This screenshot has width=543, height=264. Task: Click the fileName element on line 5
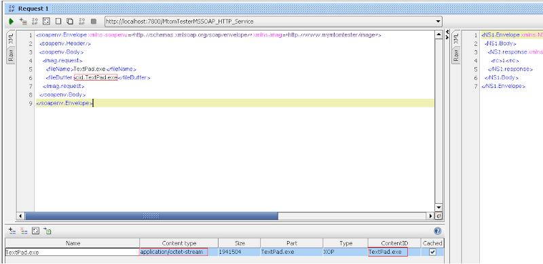[91, 69]
